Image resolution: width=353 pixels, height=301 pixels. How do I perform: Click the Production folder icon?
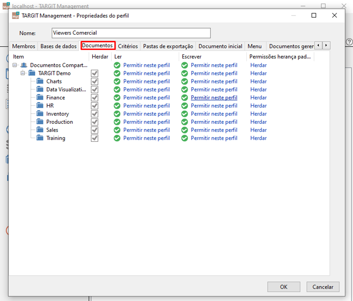[x=40, y=121]
